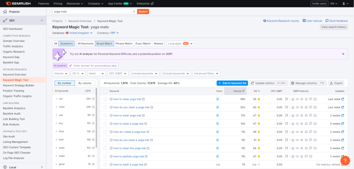Open the Volume filter dropdown

pos(61,74)
